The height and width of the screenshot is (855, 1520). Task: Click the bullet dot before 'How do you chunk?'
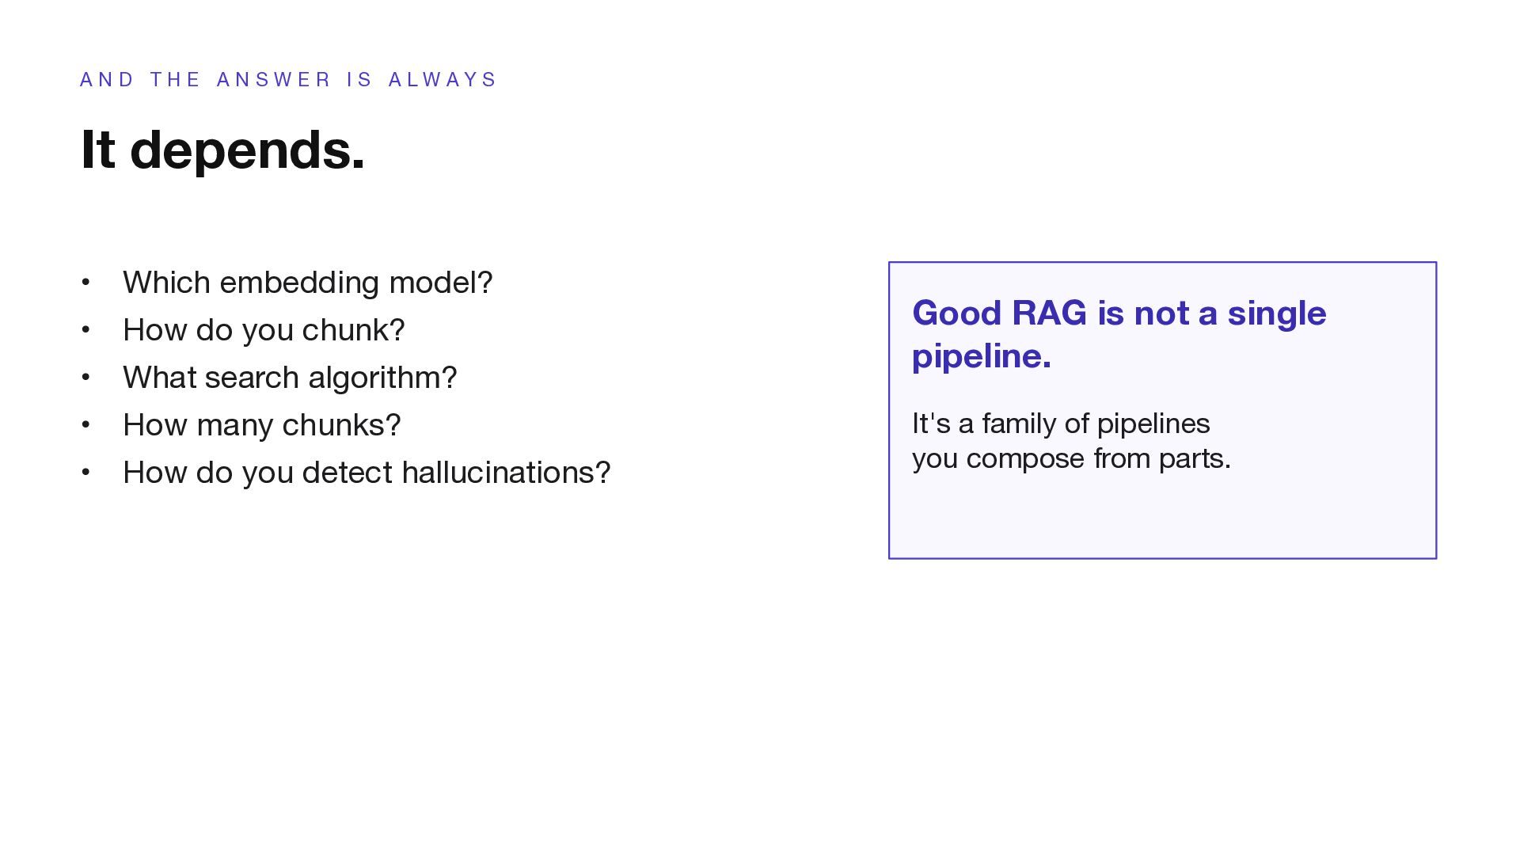coord(85,330)
